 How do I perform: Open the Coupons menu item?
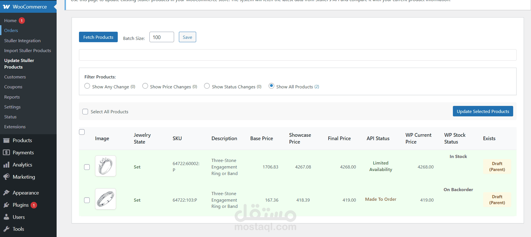click(x=13, y=87)
